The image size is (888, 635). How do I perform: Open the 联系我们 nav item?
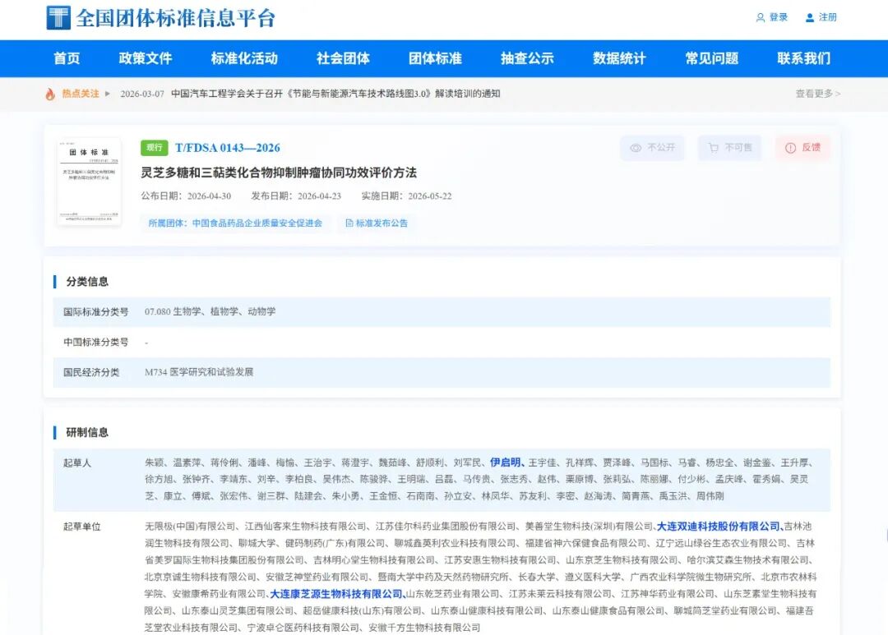pos(804,58)
